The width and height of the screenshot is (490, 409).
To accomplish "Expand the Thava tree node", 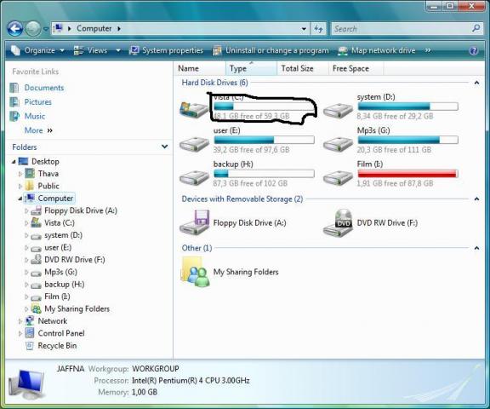I will click(x=20, y=174).
